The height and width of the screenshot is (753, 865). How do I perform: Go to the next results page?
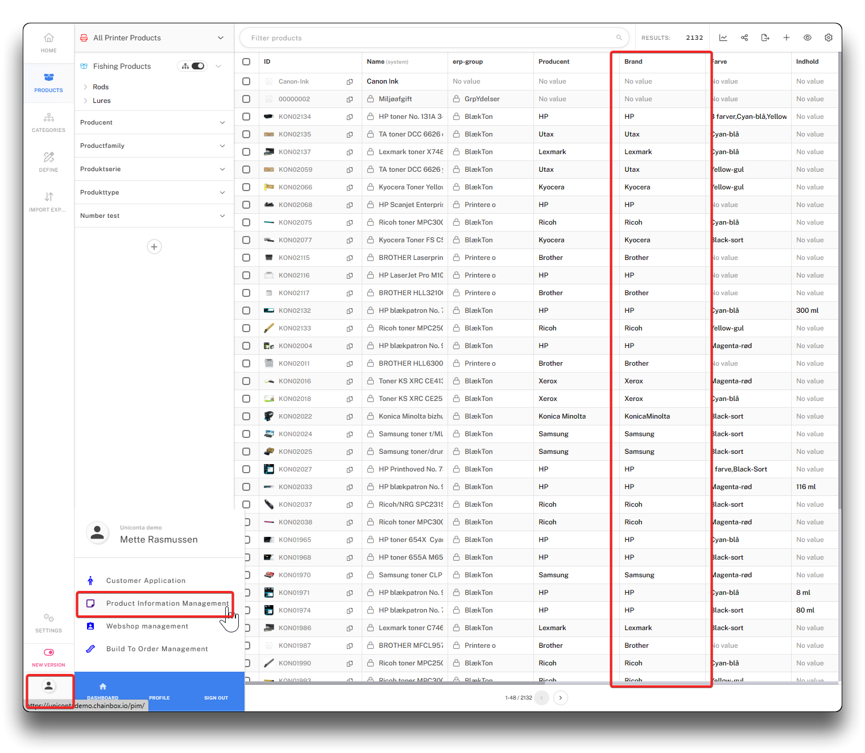(x=561, y=698)
